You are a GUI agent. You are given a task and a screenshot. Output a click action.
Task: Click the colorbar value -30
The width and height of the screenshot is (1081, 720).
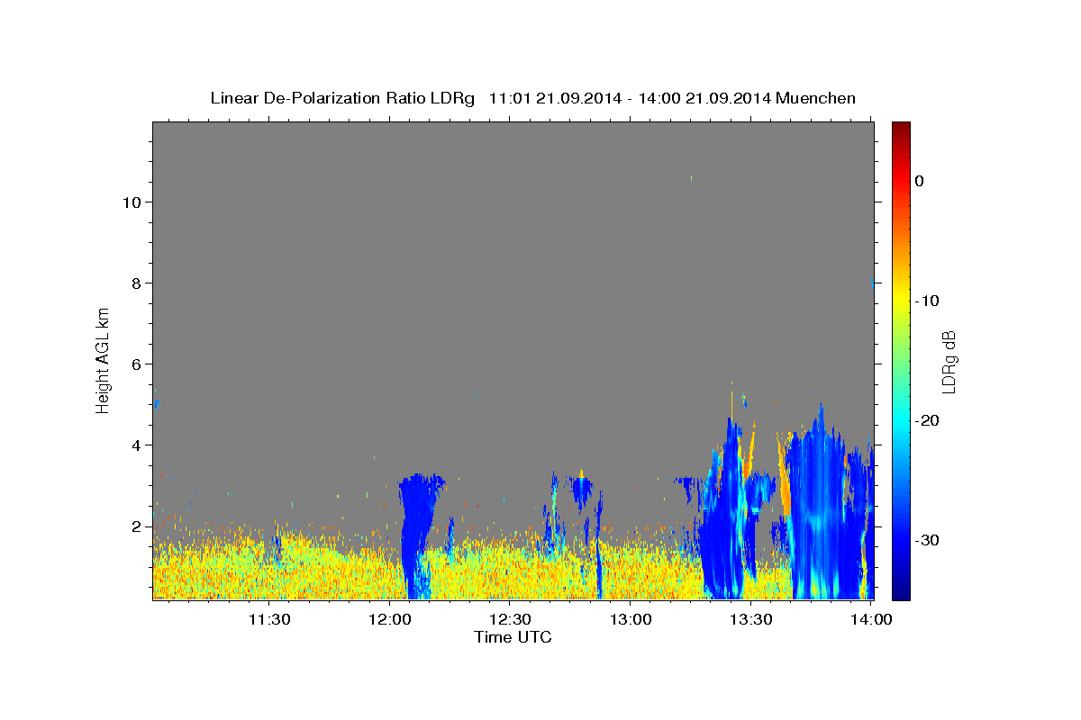click(926, 540)
